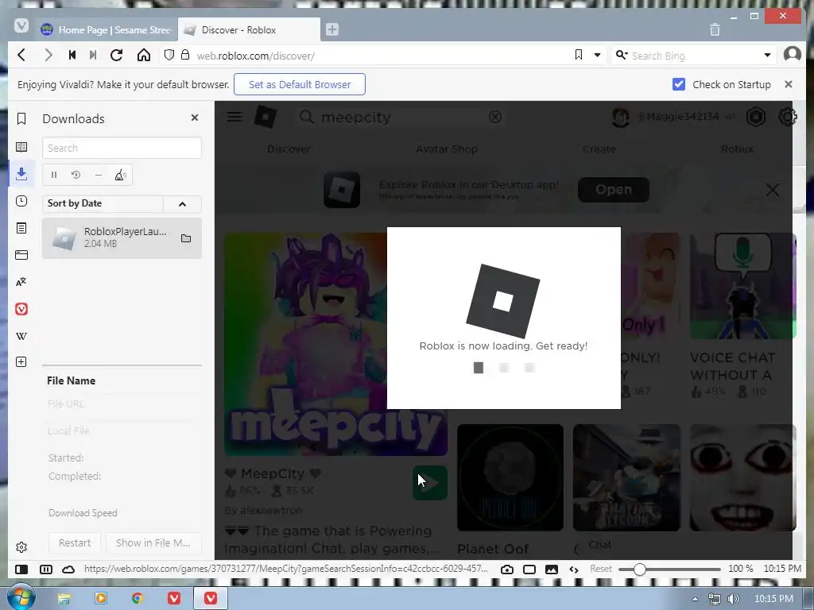Open the sync cloud status icon
Screen dimensions: 814x610
tap(68, 569)
